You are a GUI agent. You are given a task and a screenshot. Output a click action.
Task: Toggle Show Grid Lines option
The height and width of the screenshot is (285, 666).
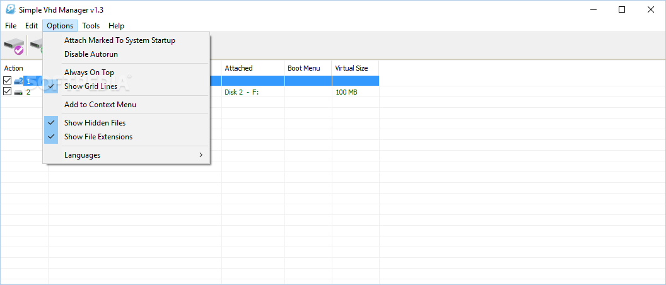click(x=126, y=86)
